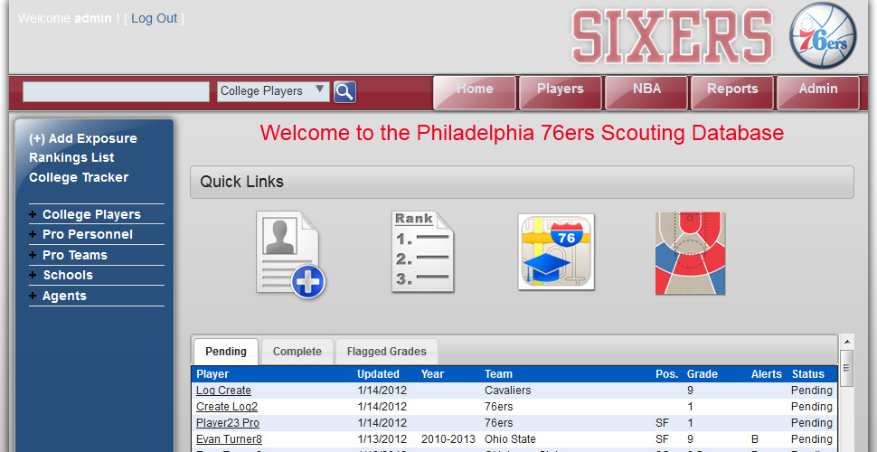Click the table scrollbar up arrow
This screenshot has width=877, height=452.
pyautogui.click(x=847, y=341)
